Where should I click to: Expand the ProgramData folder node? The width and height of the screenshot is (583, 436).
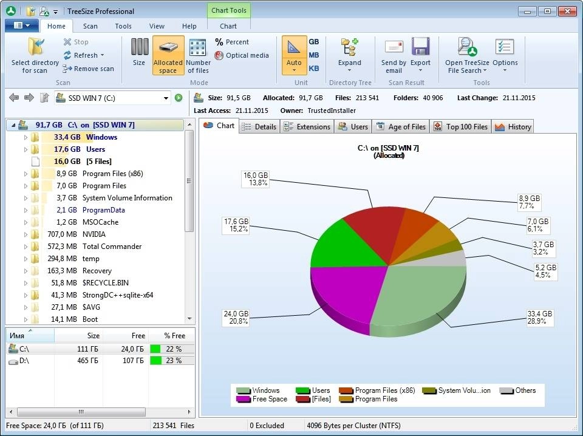coord(26,210)
